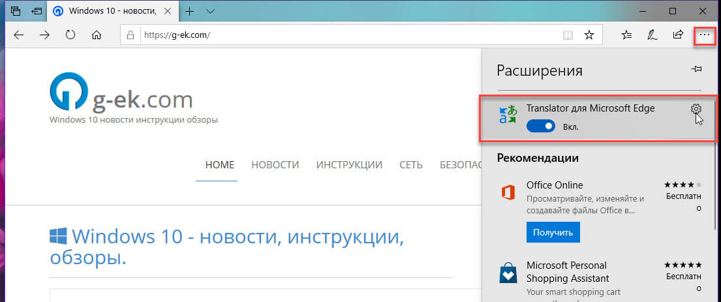721x302 pixels.
Task: Click the Windows logo beside heading
Action: coord(58,236)
